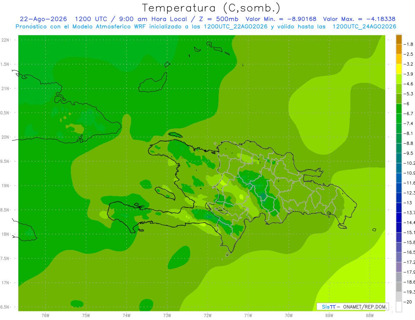This screenshot has height=320, width=415.
Task: Click the "74W" longitude label
Action: pos(126,316)
